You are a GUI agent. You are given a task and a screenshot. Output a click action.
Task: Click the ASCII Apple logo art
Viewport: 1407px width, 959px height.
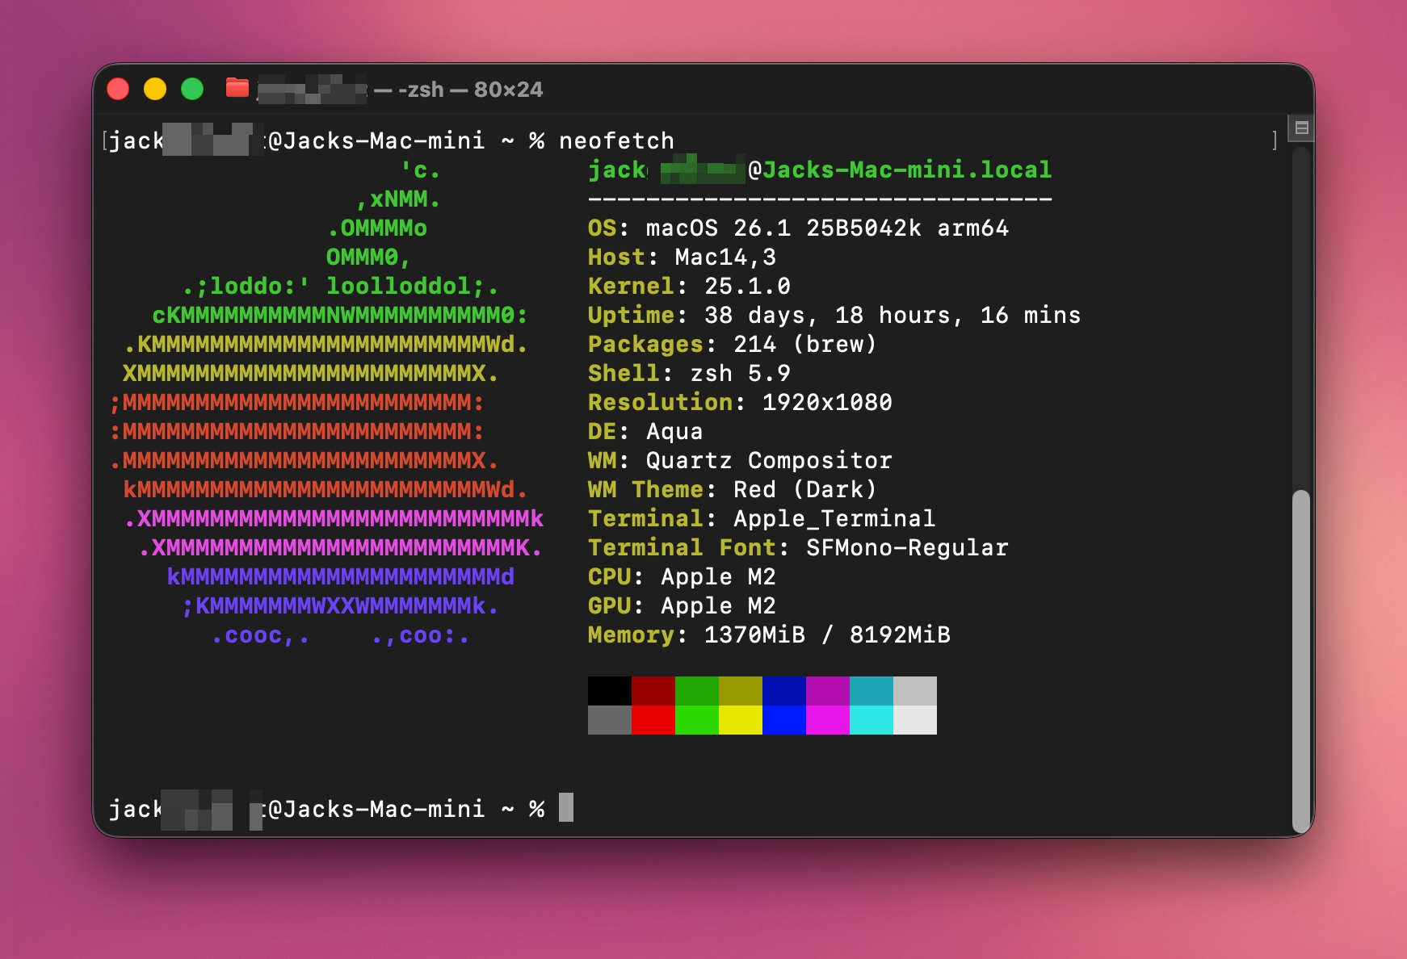(327, 404)
